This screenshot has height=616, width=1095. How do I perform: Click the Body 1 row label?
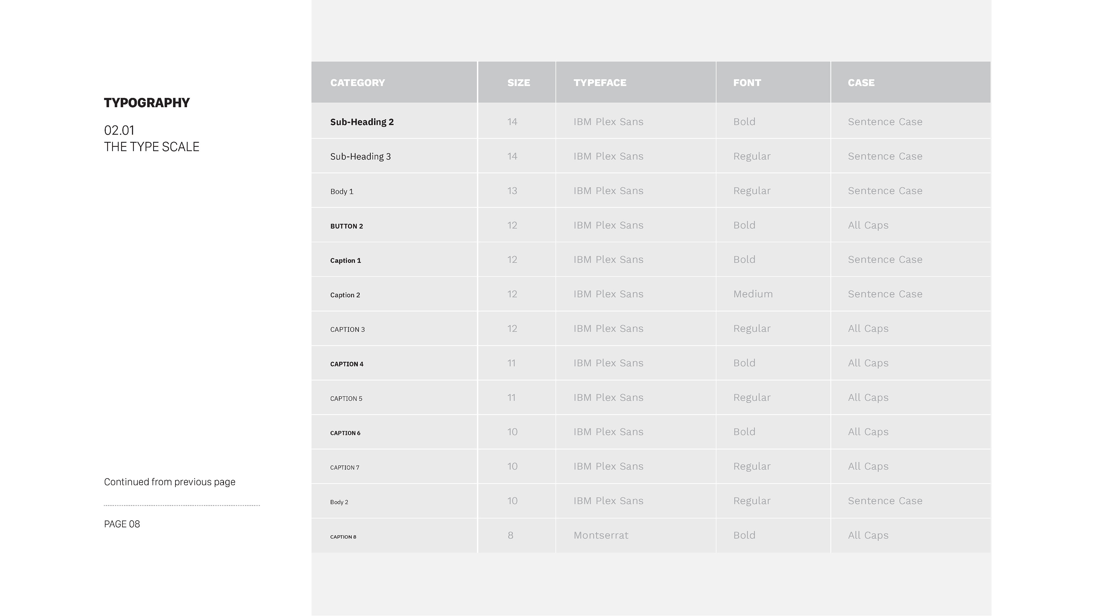pyautogui.click(x=342, y=191)
